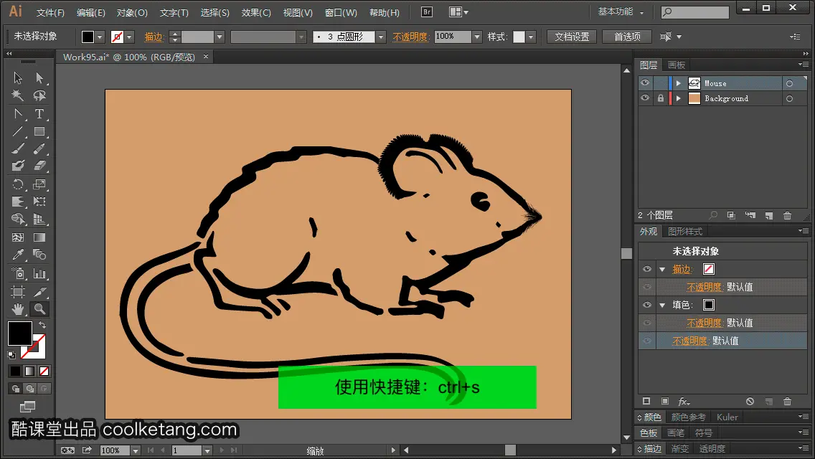The width and height of the screenshot is (815, 459).
Task: Pick the Symbol Sprayer tool
Action: click(x=18, y=273)
